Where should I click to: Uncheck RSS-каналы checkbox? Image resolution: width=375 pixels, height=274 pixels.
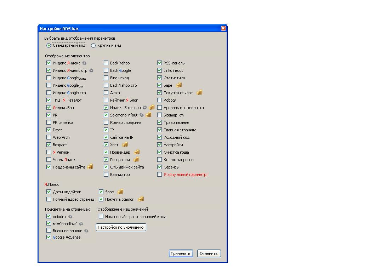(x=159, y=63)
